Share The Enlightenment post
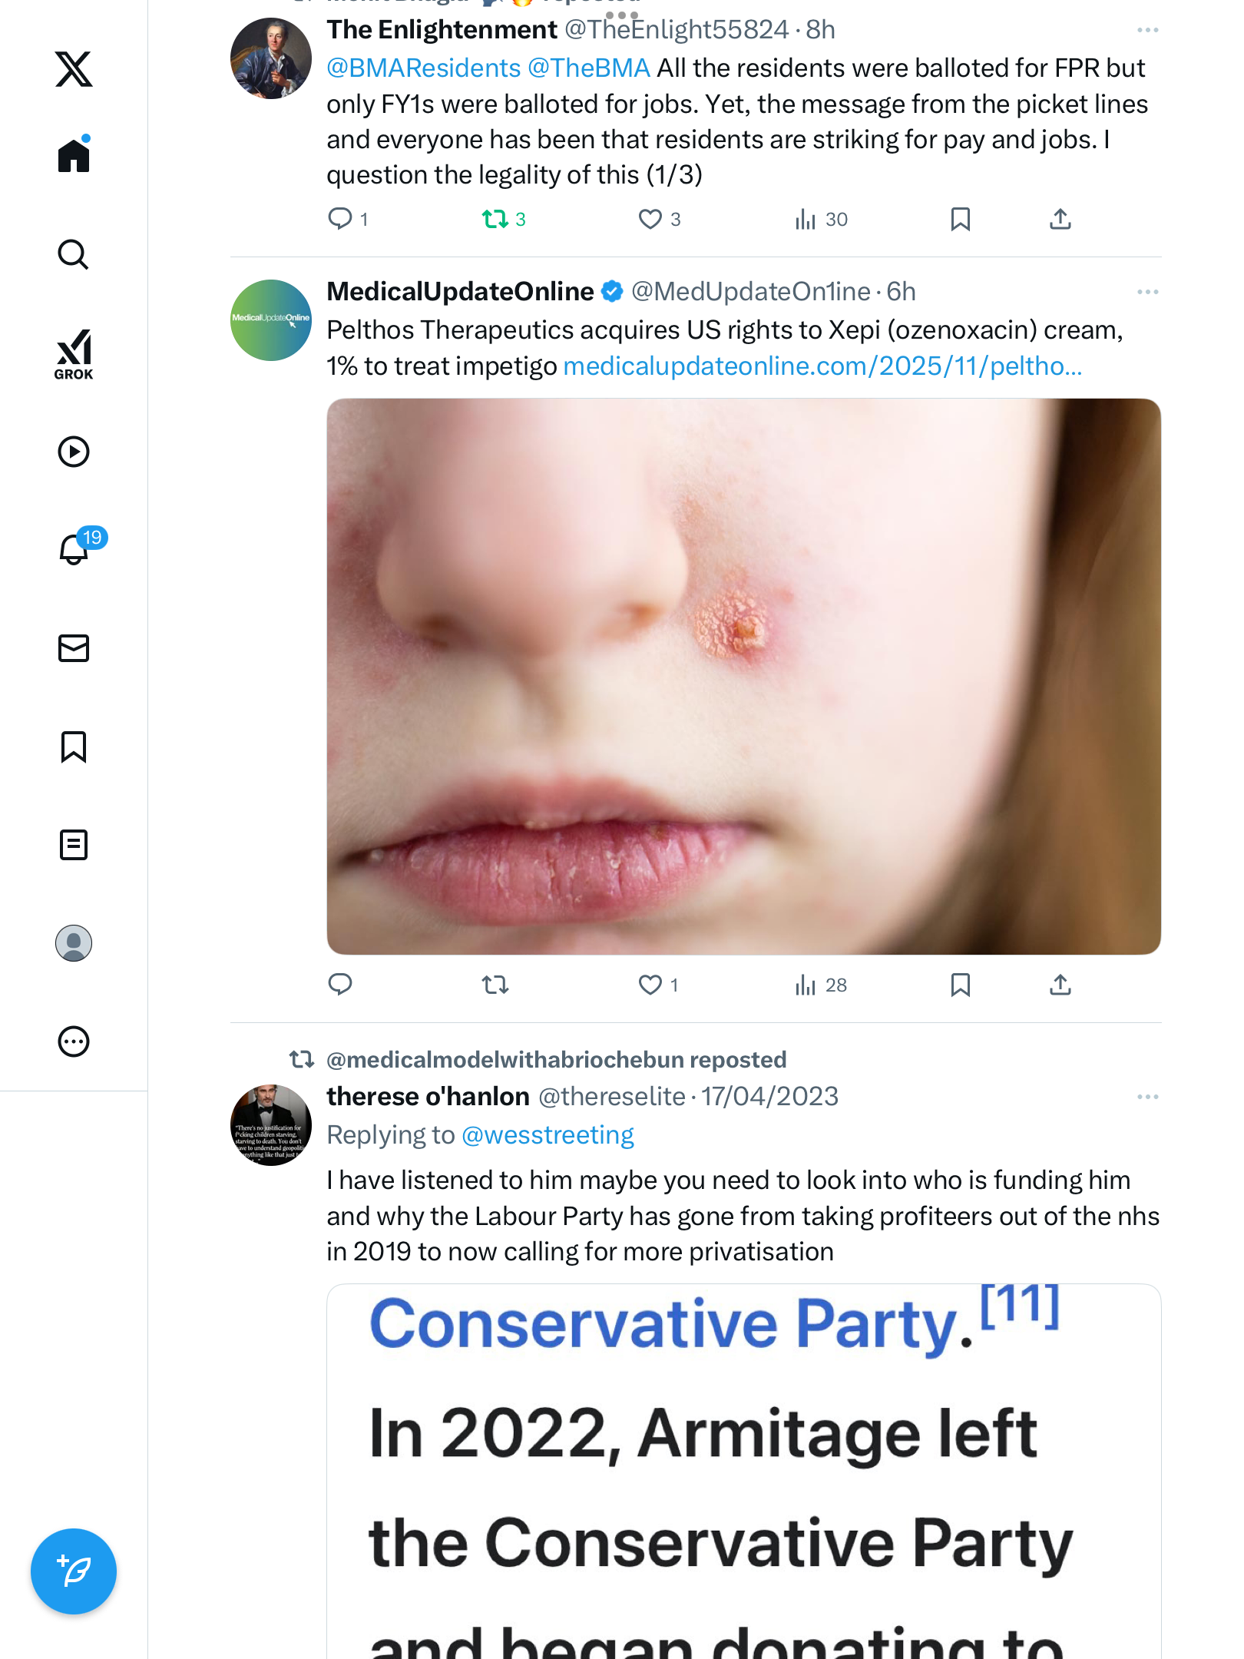Screen dimensions: 1244x1659 tap(1060, 220)
